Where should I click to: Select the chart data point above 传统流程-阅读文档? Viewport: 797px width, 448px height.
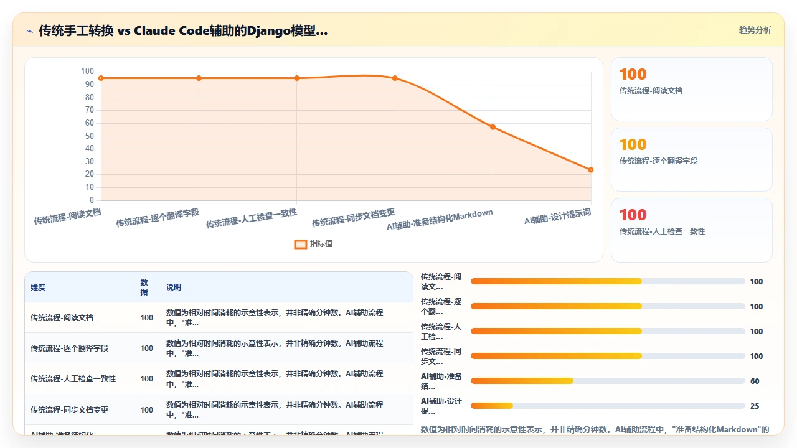coord(101,78)
